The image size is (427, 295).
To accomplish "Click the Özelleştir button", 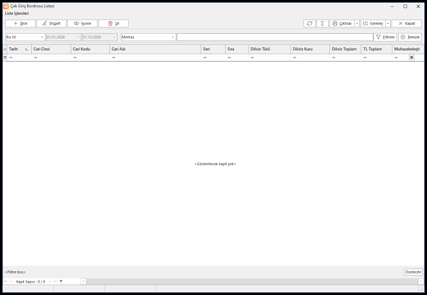I will 413,272.
